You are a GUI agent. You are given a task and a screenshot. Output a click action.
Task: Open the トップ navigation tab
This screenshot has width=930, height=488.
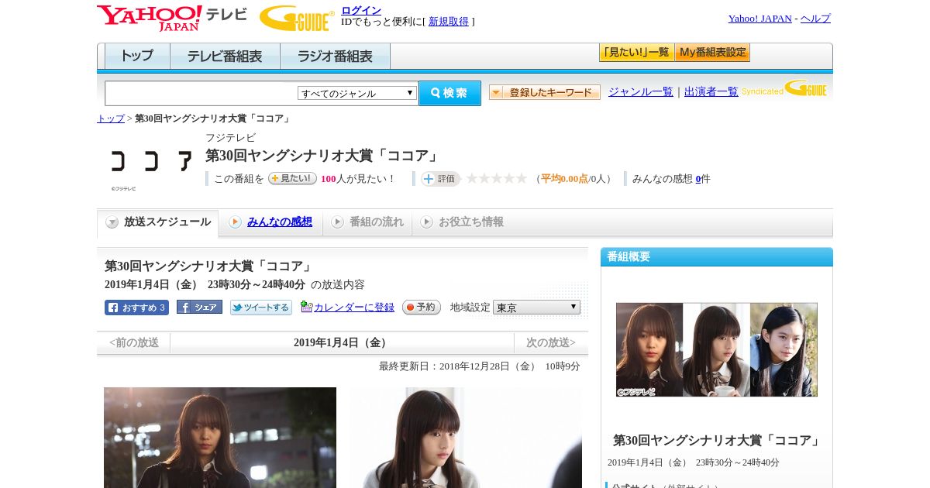(x=137, y=57)
